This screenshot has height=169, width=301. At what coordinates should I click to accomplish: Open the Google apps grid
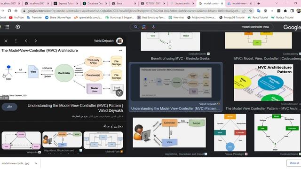point(8,27)
